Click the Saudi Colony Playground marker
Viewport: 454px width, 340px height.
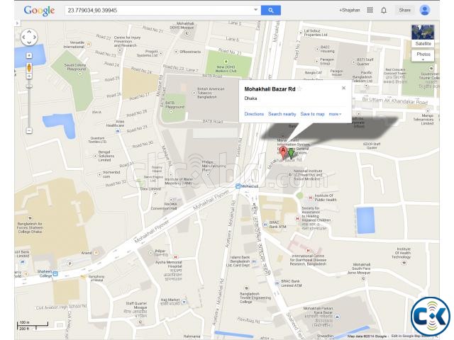80,74
